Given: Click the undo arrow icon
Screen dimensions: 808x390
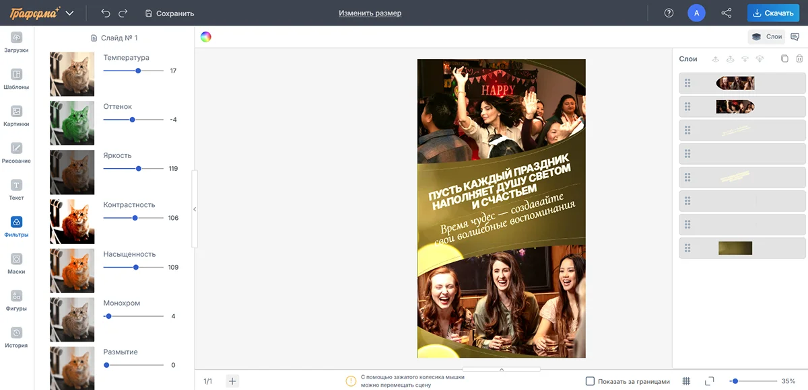Looking at the screenshot, I should pyautogui.click(x=106, y=13).
